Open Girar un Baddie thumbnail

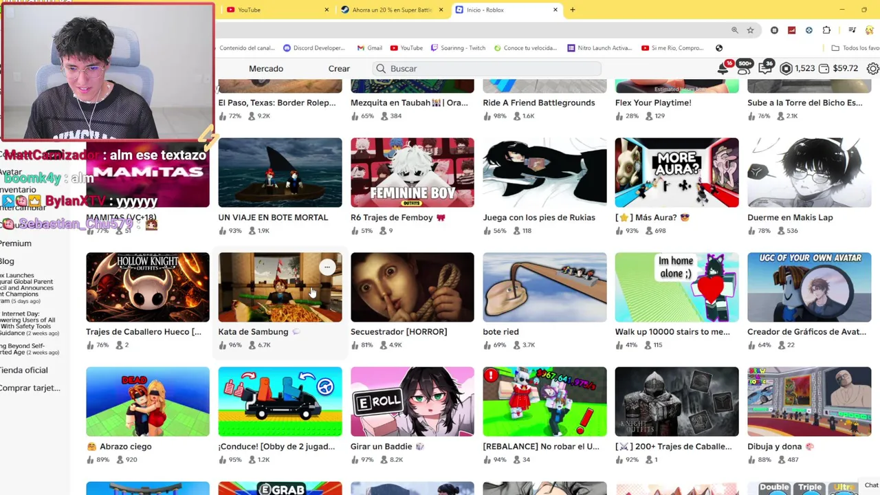click(412, 401)
